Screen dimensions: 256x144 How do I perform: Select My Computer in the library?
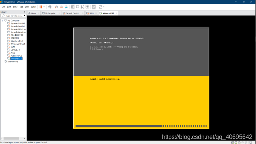[13, 21]
